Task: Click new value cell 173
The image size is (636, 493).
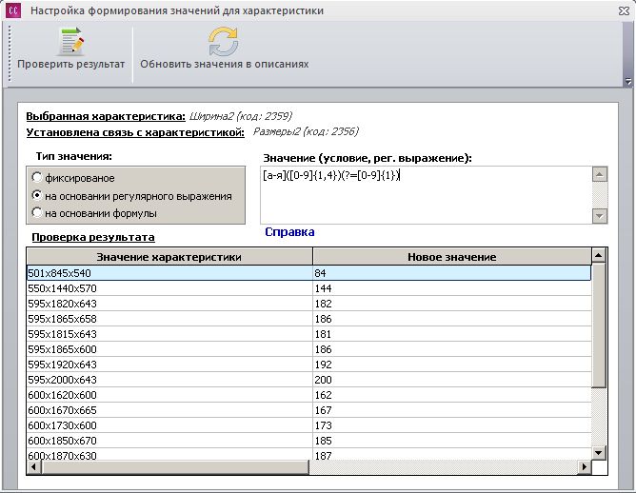Action: [x=452, y=425]
